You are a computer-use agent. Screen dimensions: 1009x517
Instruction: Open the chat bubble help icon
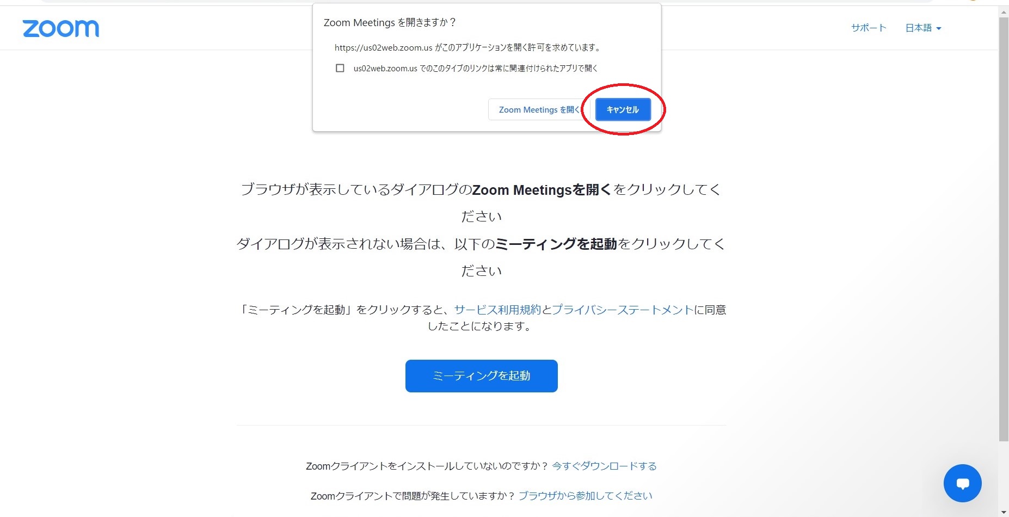(962, 483)
